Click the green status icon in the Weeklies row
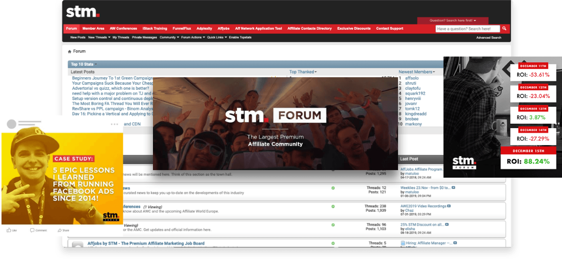This screenshot has width=562, height=266. coord(333,188)
